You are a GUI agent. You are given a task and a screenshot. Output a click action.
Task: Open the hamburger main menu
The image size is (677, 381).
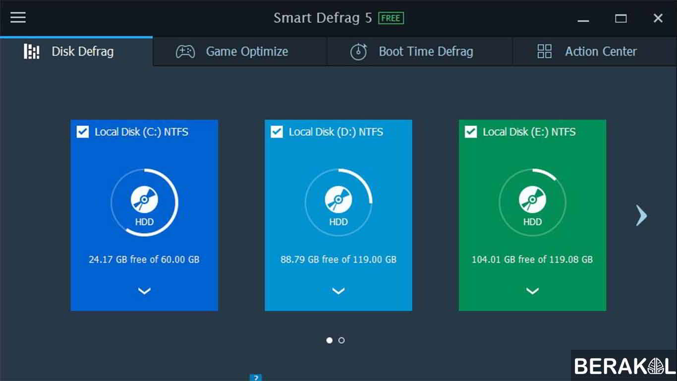(18, 17)
